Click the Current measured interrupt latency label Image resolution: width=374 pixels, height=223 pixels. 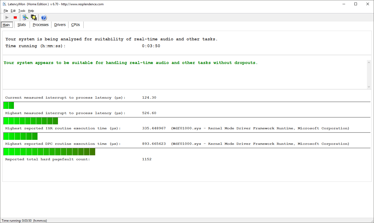65,98
